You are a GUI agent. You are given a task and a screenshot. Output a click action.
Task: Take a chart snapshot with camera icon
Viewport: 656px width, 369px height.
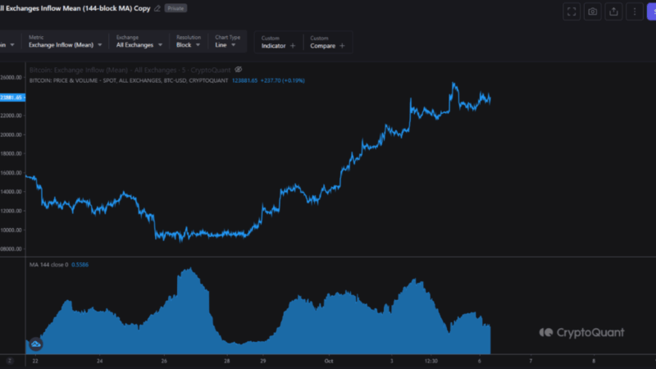[x=592, y=11]
